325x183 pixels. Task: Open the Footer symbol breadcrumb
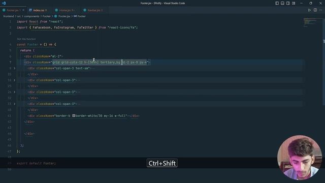[81, 16]
